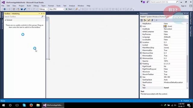Save the current file with Save icon
The image size is (193, 108).
click(x=22, y=9)
